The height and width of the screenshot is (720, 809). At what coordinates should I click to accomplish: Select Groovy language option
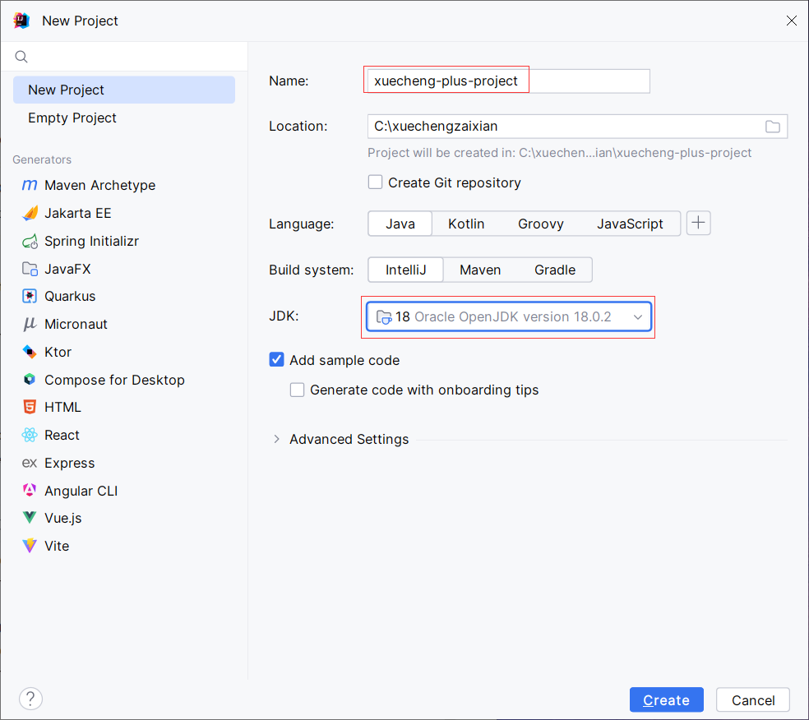541,224
